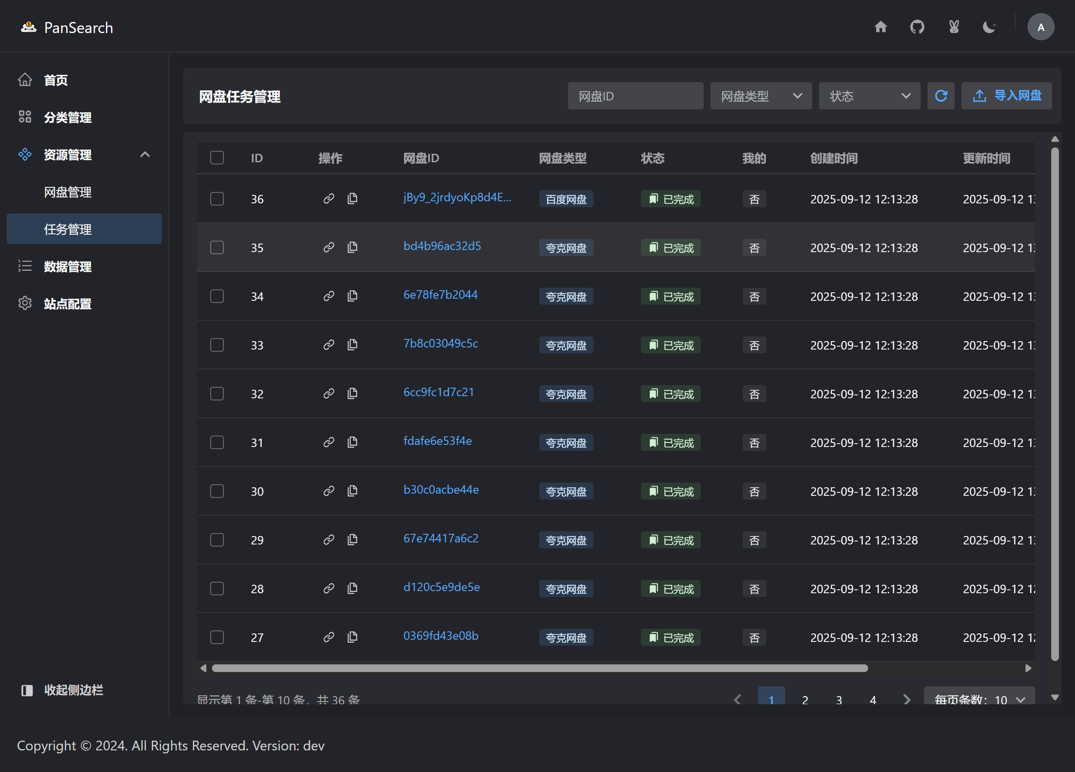Open the 网盘类型 dropdown filter
The image size is (1075, 772).
point(760,96)
